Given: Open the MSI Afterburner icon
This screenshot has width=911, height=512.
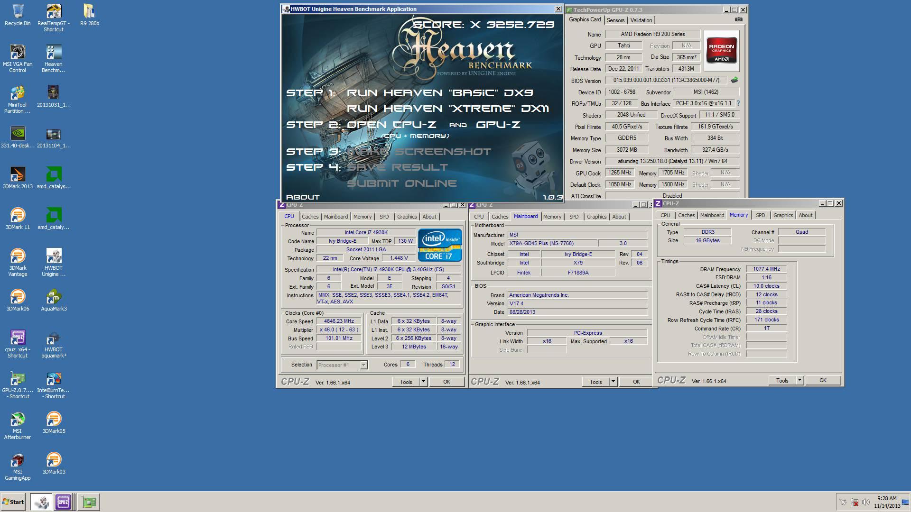Looking at the screenshot, I should (18, 426).
